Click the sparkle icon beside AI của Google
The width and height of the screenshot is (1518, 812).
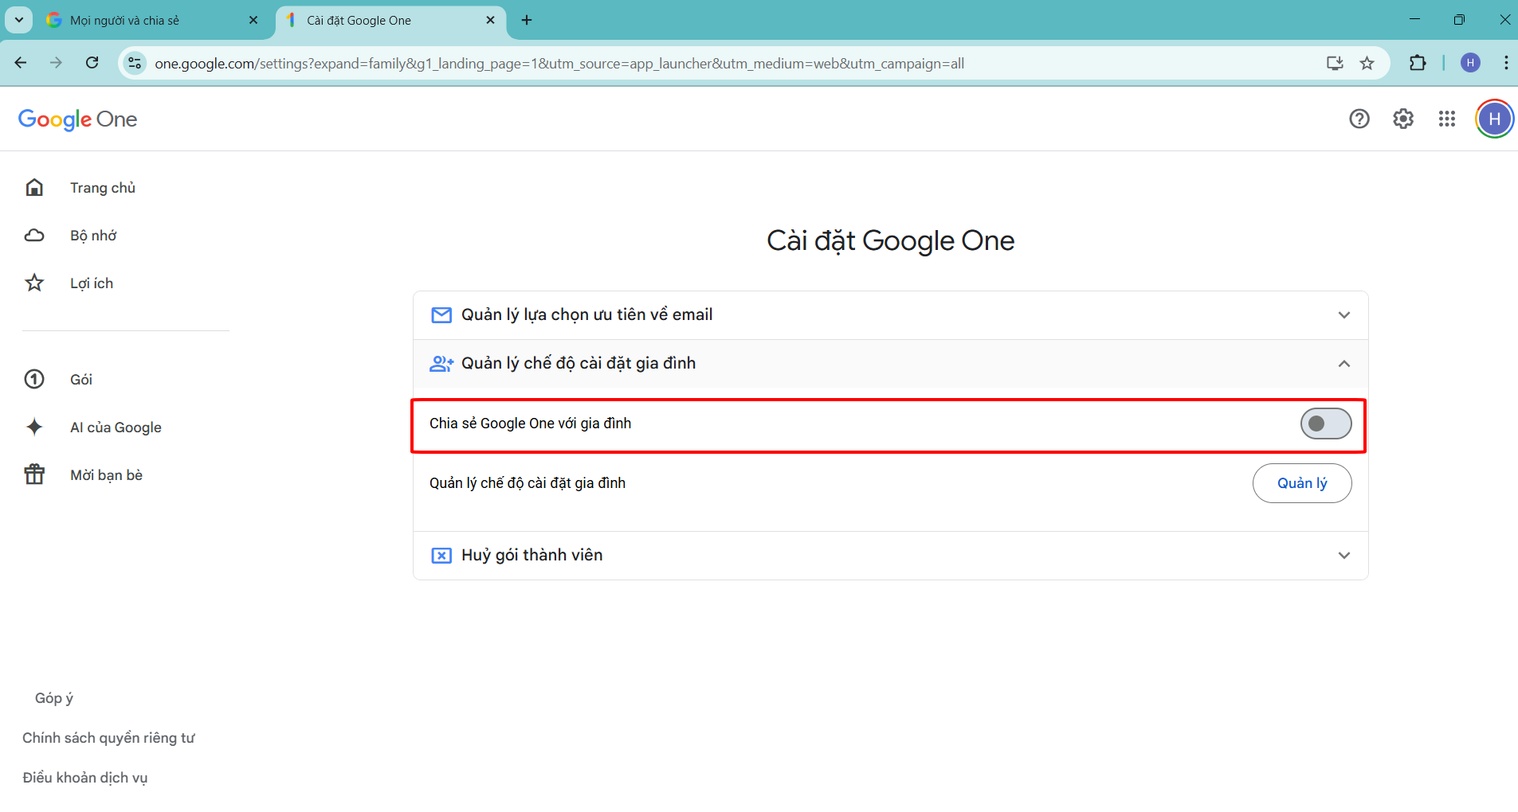tap(34, 427)
